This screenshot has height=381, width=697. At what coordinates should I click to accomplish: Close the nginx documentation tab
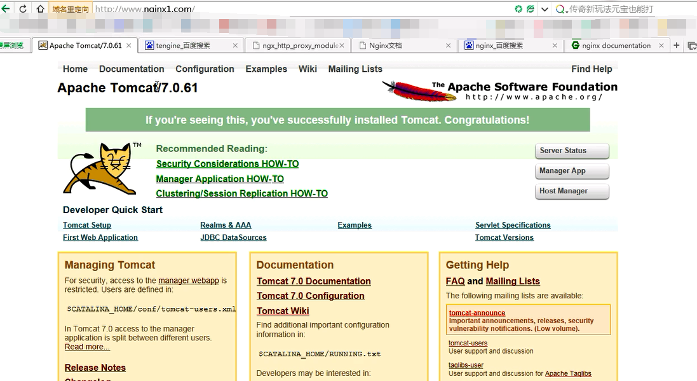[661, 45]
